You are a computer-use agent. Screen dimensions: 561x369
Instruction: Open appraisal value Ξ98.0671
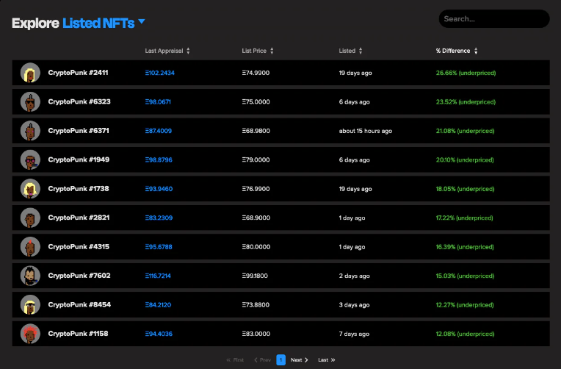pyautogui.click(x=158, y=102)
